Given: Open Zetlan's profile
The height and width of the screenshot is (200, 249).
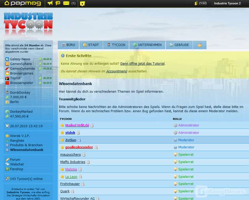Looking at the screenshot, I should coord(71,140).
